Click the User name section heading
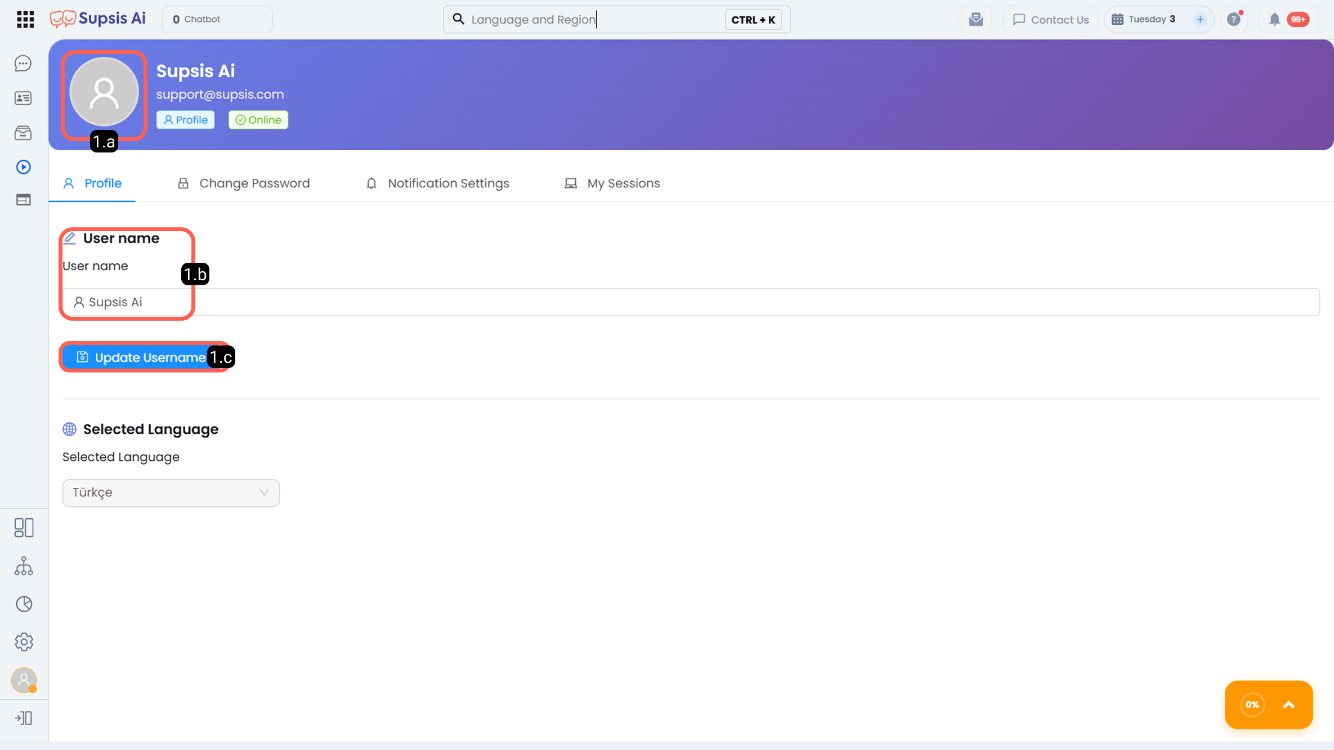 (121, 239)
